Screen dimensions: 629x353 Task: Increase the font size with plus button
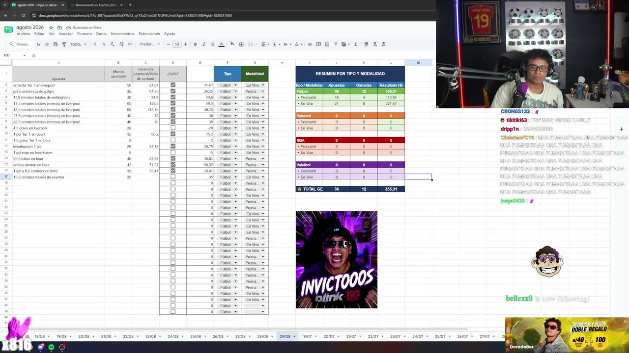click(186, 44)
